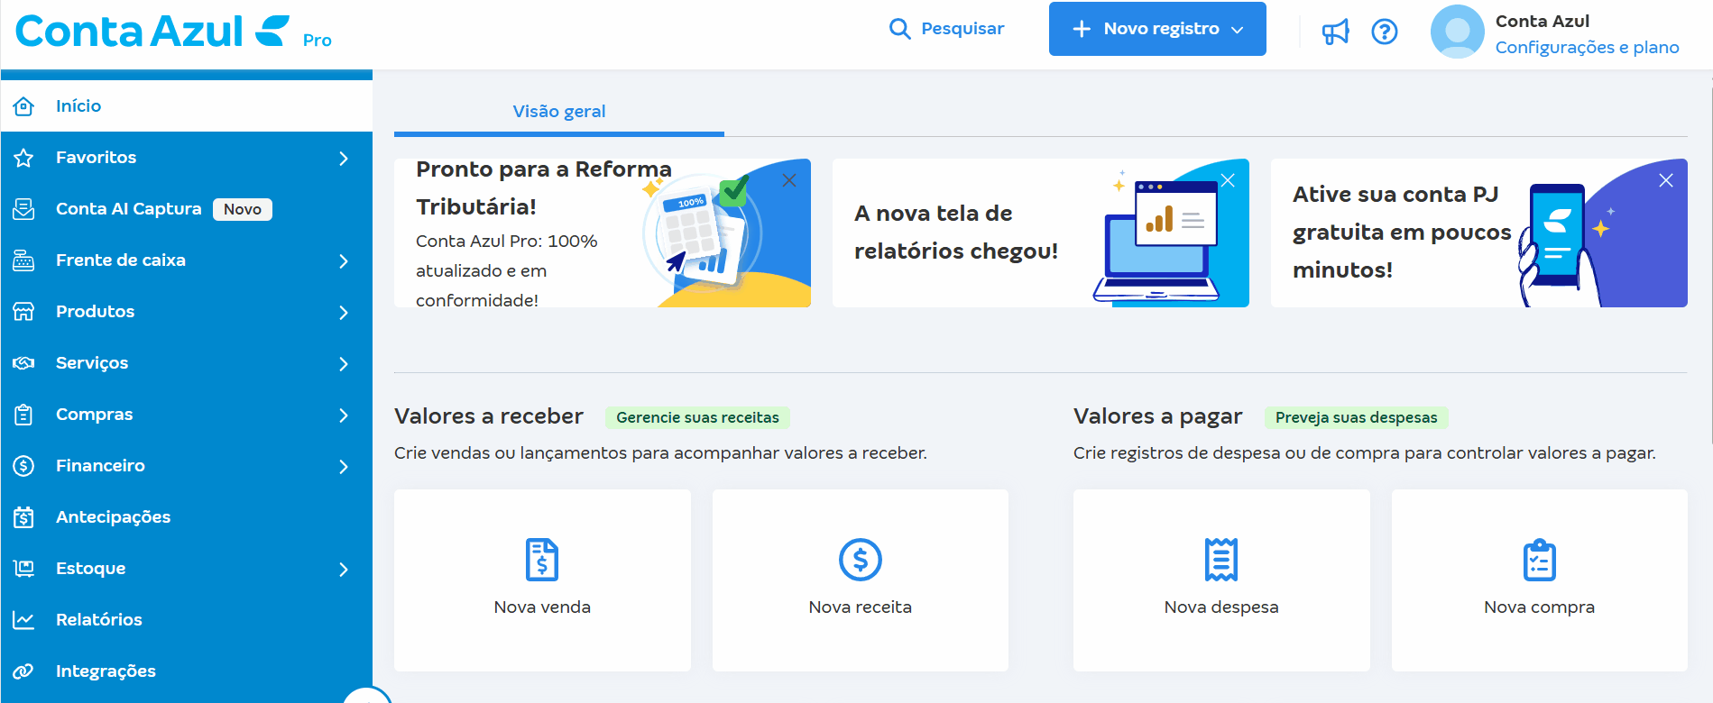Image resolution: width=1713 pixels, height=703 pixels.
Task: Click the Nova compra label
Action: coord(1540,607)
